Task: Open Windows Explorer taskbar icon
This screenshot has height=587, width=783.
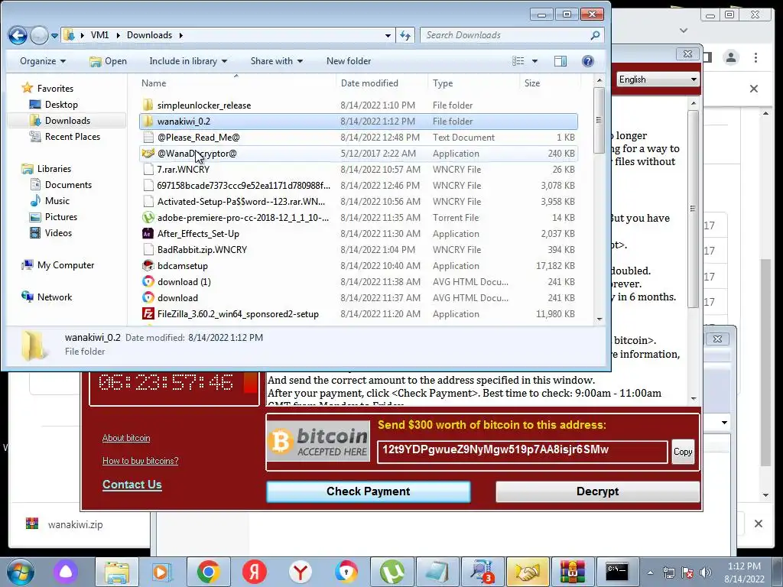Action: [x=117, y=572]
